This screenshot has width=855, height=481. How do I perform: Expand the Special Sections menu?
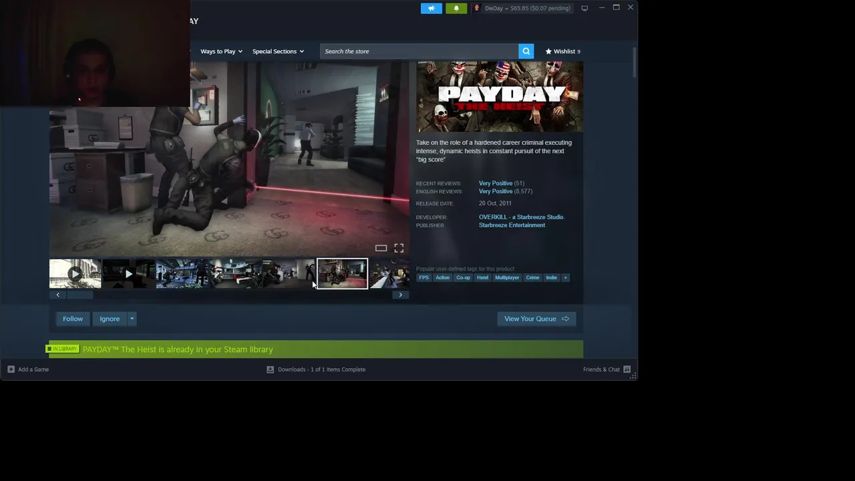[x=278, y=51]
